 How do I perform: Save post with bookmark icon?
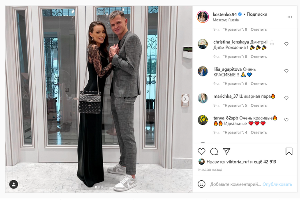tap(289, 152)
